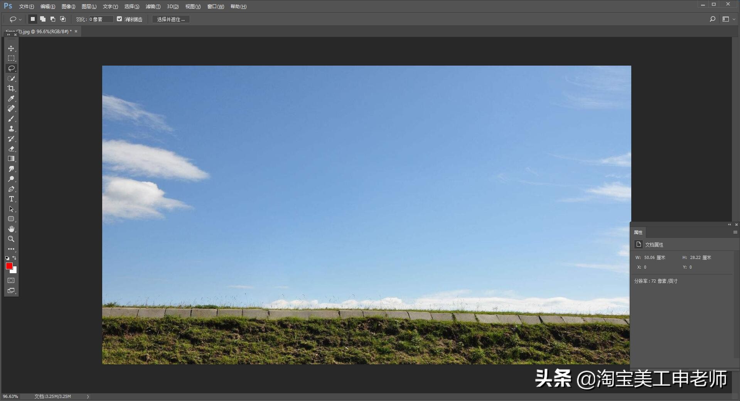The width and height of the screenshot is (740, 401).
Task: Enable Add to Selection mode
Action: (43, 19)
